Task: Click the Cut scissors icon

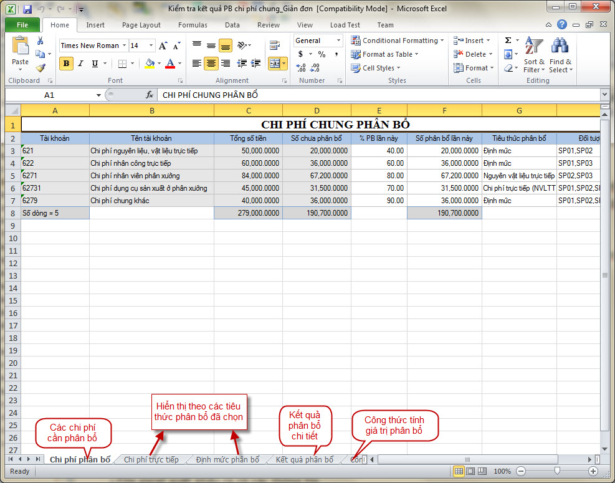Action: [x=40, y=41]
